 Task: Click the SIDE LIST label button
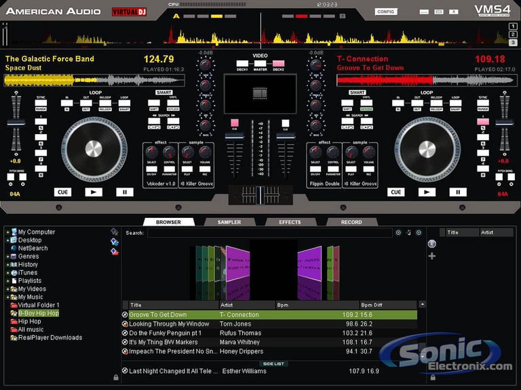[x=273, y=364]
